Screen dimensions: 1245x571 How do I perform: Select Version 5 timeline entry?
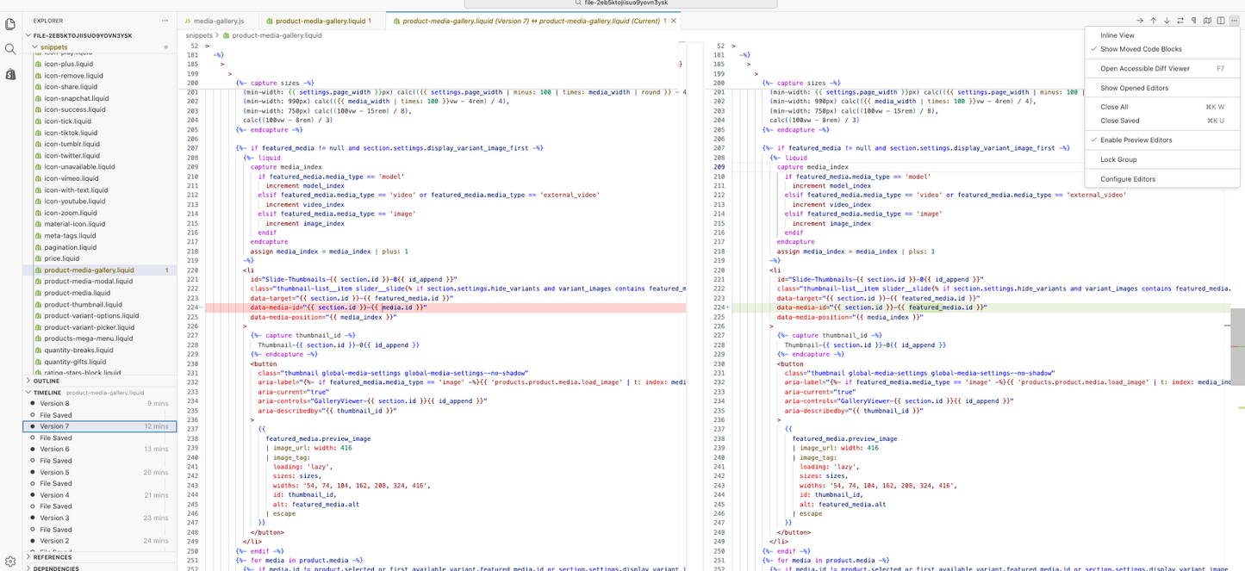99,472
